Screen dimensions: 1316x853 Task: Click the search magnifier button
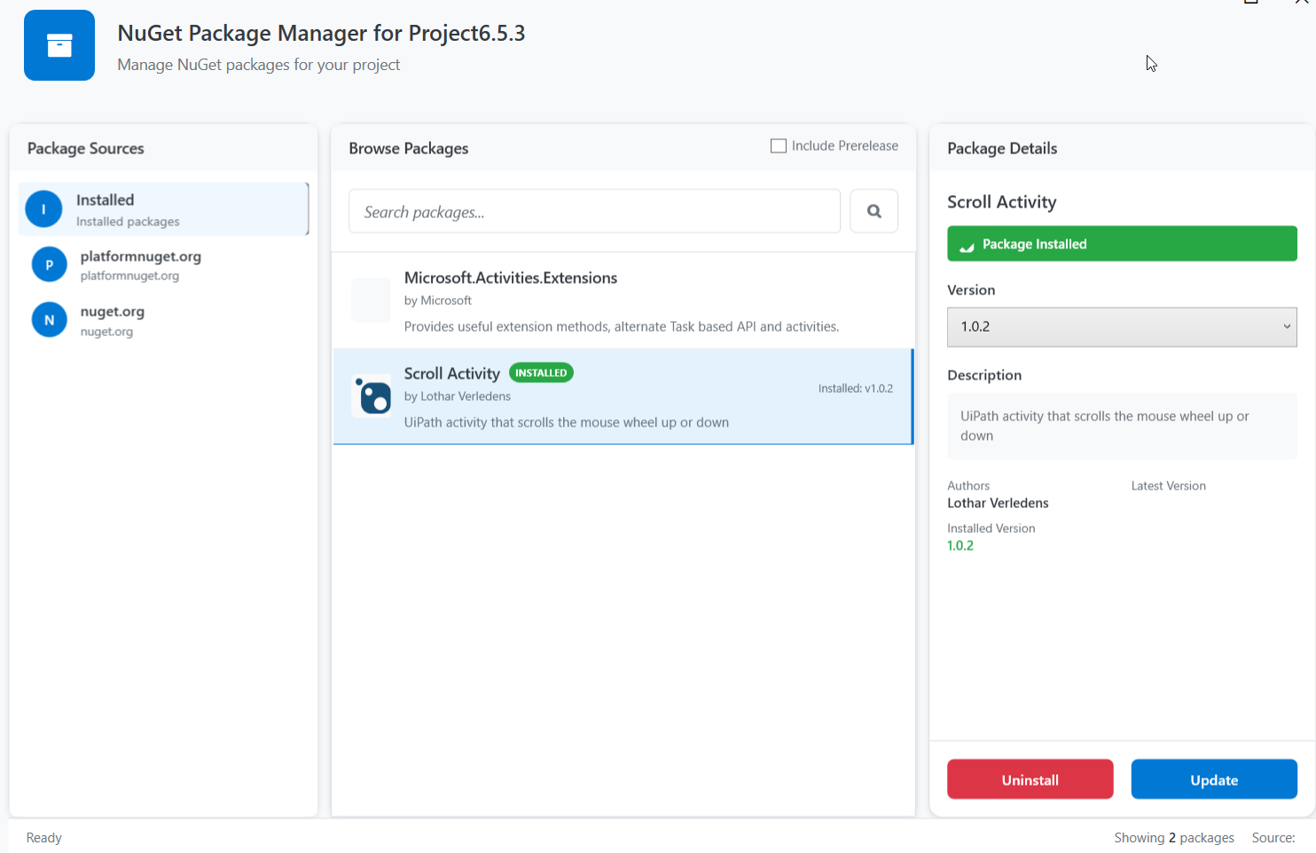pos(873,211)
